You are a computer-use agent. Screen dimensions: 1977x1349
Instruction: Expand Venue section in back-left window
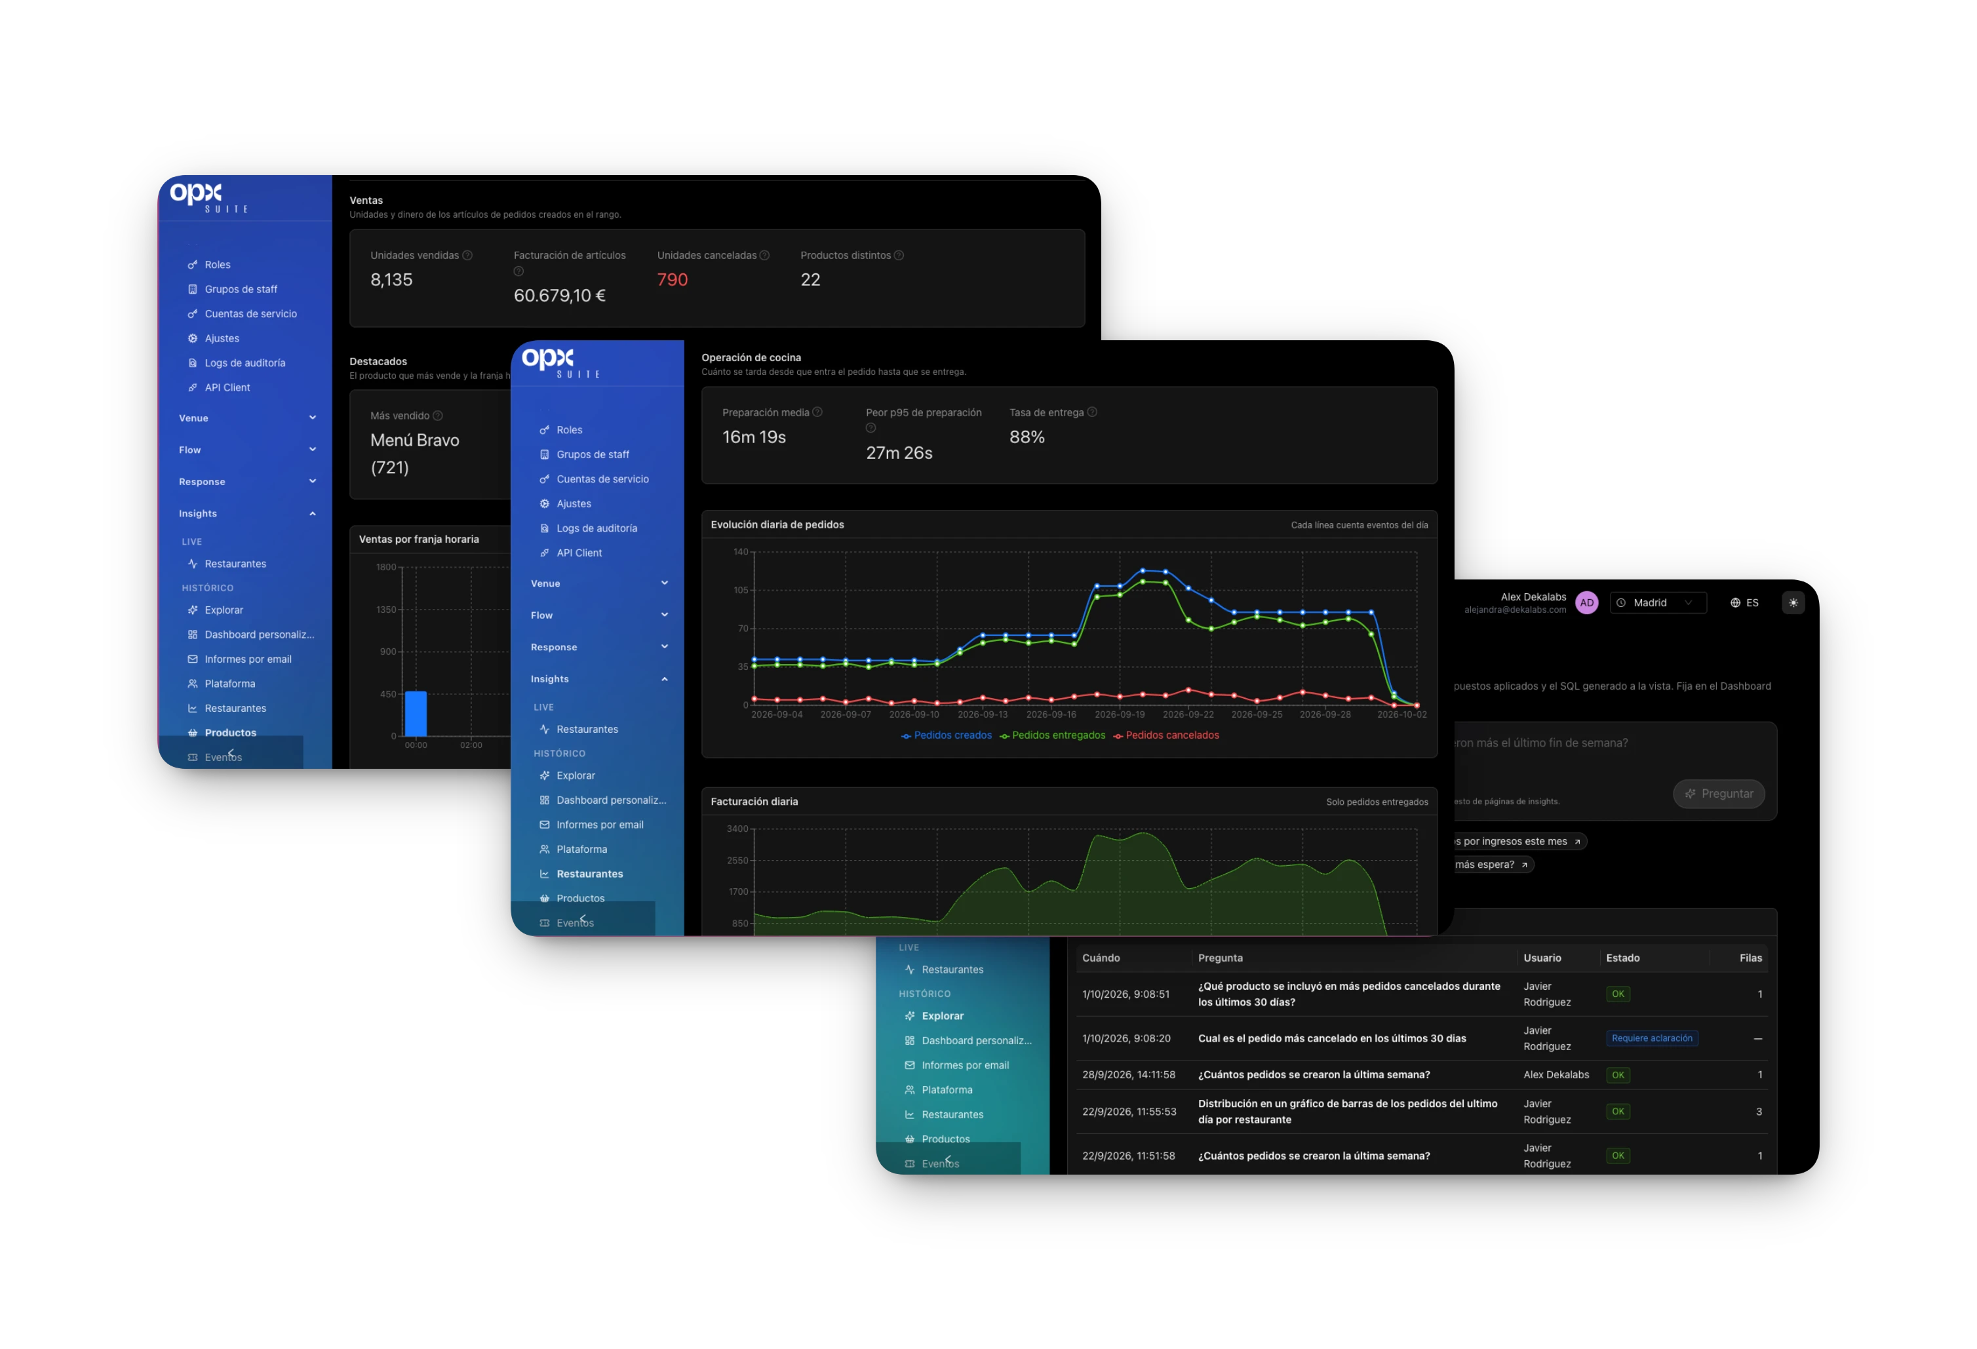tap(246, 418)
